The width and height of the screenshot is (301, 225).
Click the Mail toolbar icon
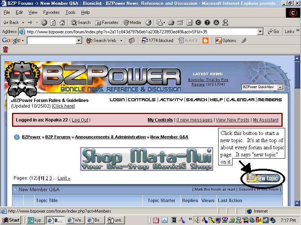pyautogui.click(x=159, y=22)
